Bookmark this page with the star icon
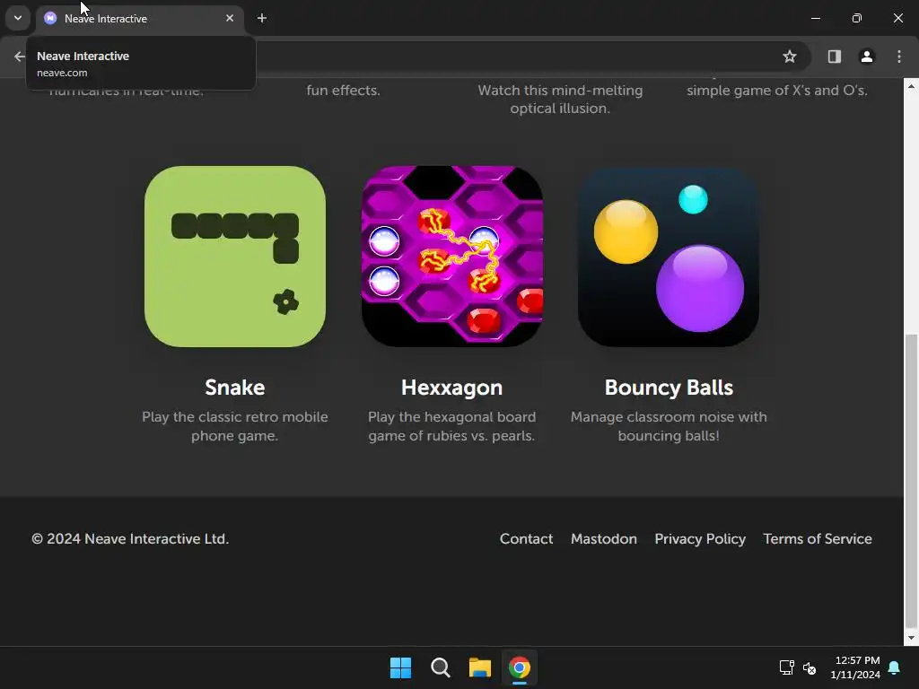This screenshot has width=919, height=689. tap(790, 57)
